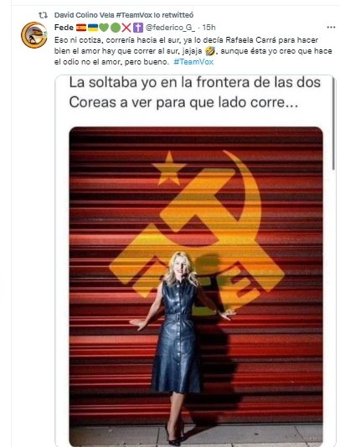
Task: Visit the @federico_G_ handle
Action: pyautogui.click(x=170, y=28)
